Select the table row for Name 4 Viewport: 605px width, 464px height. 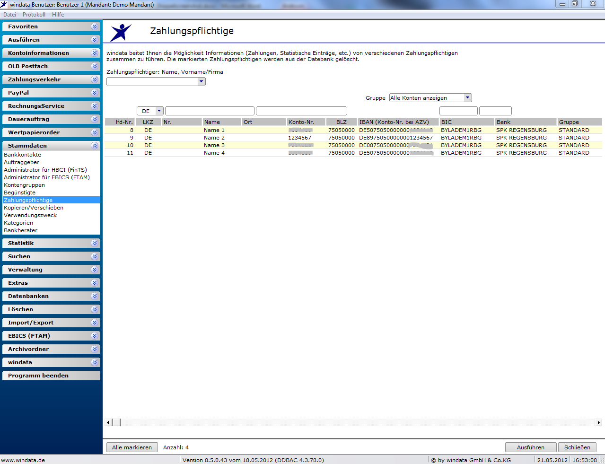pos(353,153)
